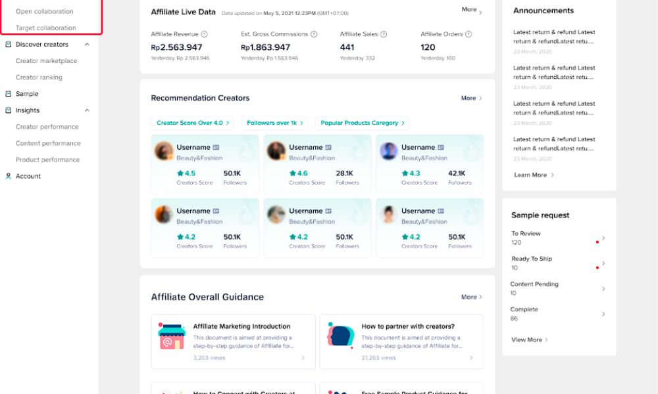Click the help icon beside Affiliate Orders
This screenshot has height=394, width=658.
point(468,34)
